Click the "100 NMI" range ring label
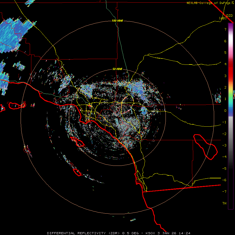235x235 pixels. (117, 21)
